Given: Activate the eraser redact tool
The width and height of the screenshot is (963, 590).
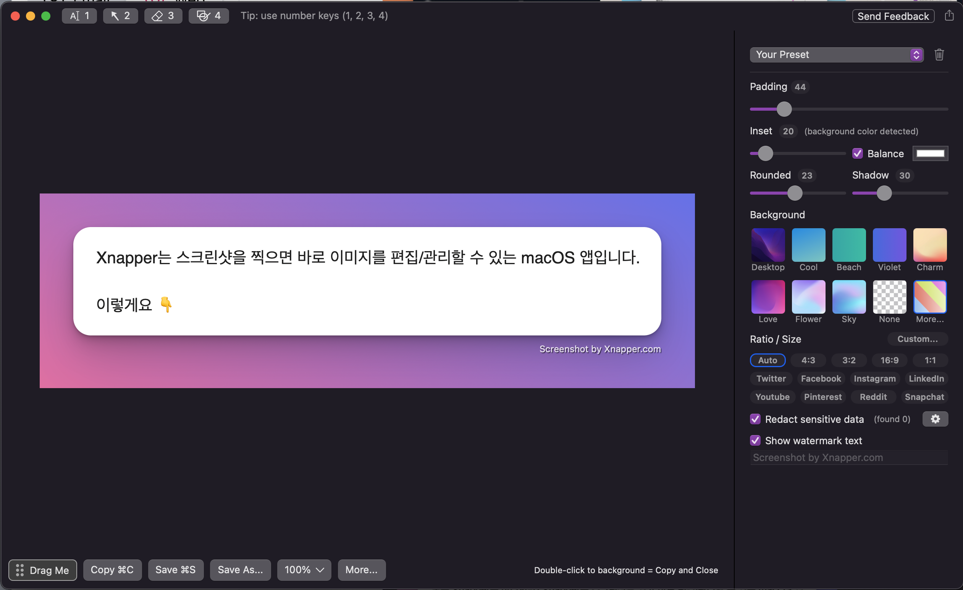Looking at the screenshot, I should (x=163, y=16).
